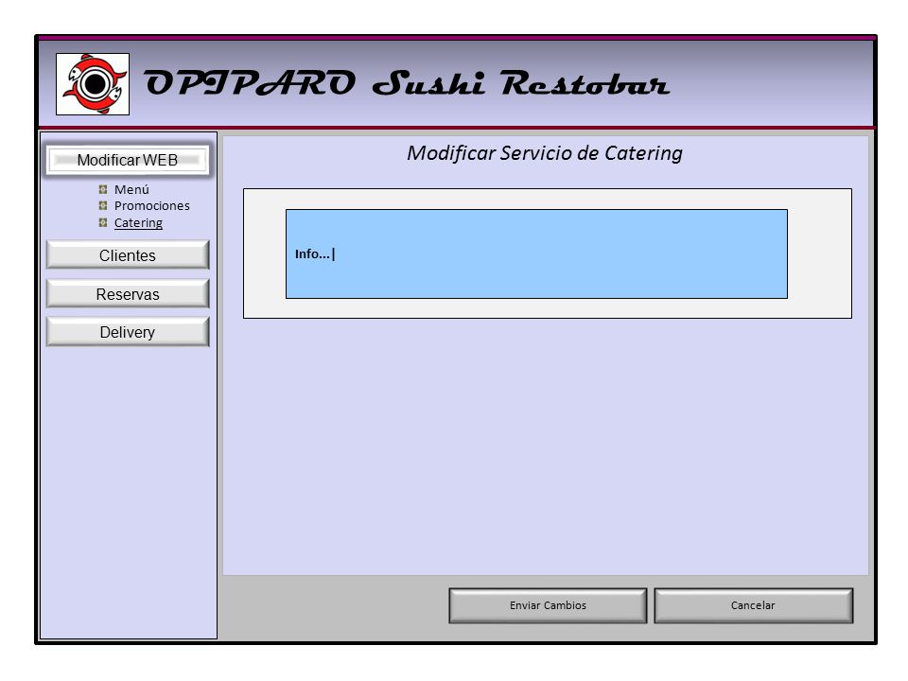The width and height of the screenshot is (908, 681).
Task: Click the Opiparo koi fish logo
Action: (x=93, y=84)
